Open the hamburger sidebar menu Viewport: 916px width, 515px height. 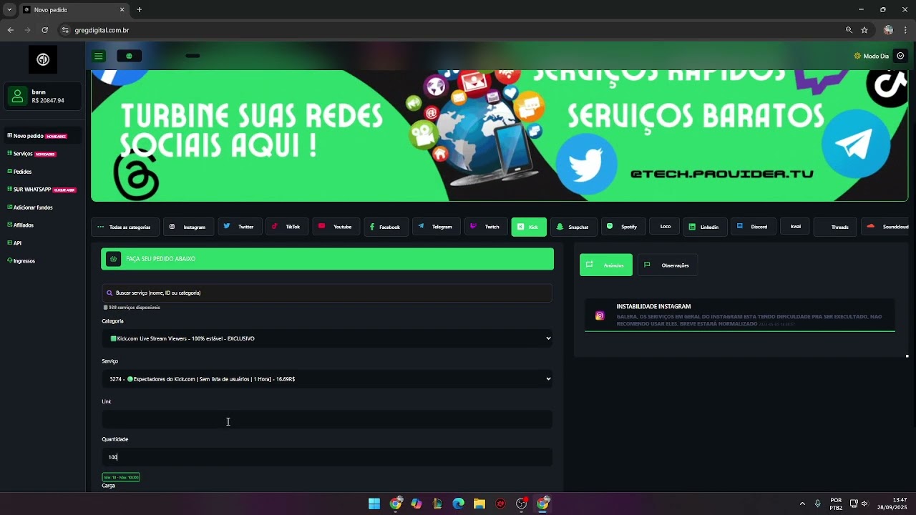click(99, 56)
